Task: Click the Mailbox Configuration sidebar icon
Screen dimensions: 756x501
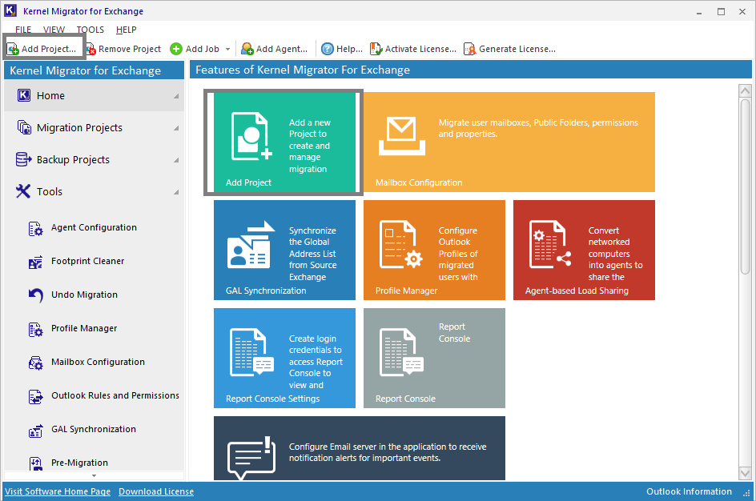Action: 35,363
